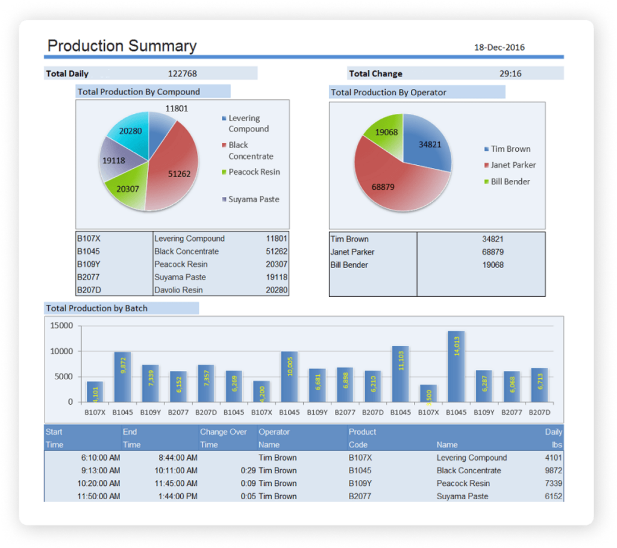Screen dimensions: 617x548
Task: Click the Levering Compound legend color marker
Action: coord(224,119)
